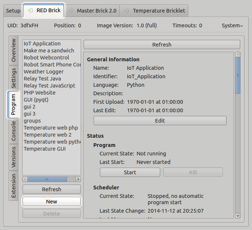Viewport: 252px width, 230px height.
Task: Click the detach icon on RED Brick tab
Action: 30,11
